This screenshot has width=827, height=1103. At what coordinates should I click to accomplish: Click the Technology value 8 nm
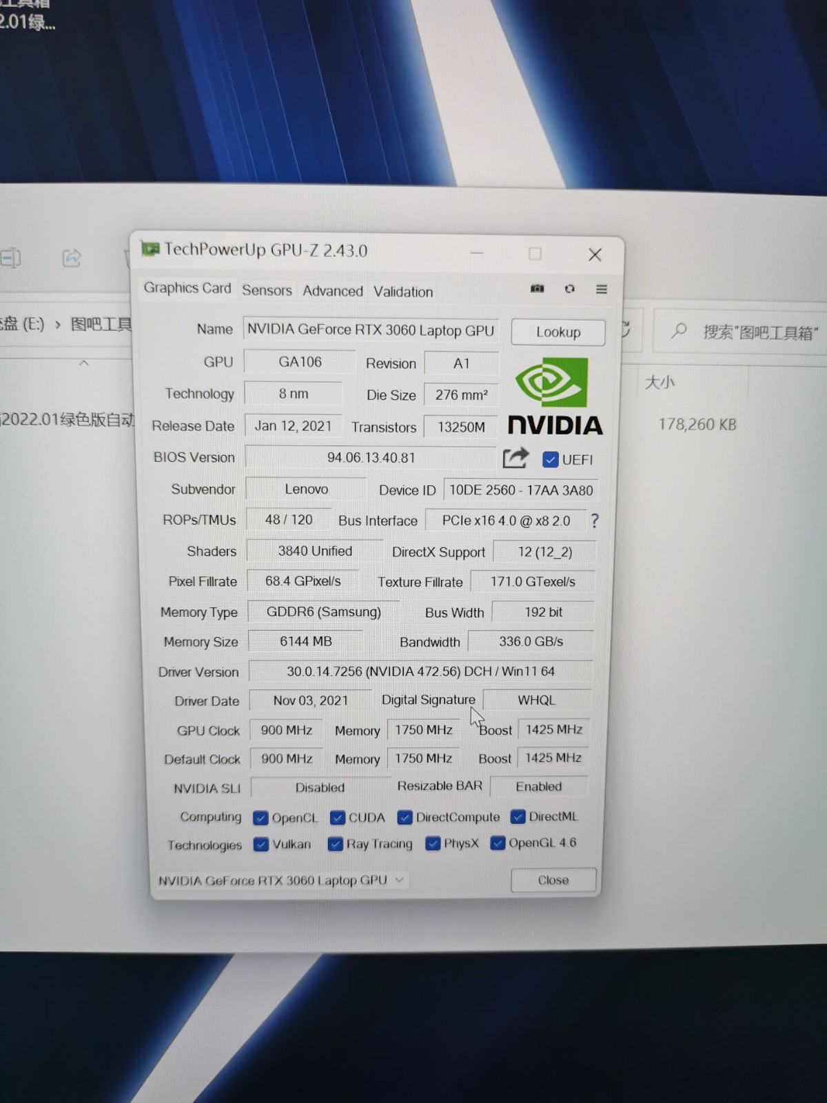click(294, 394)
